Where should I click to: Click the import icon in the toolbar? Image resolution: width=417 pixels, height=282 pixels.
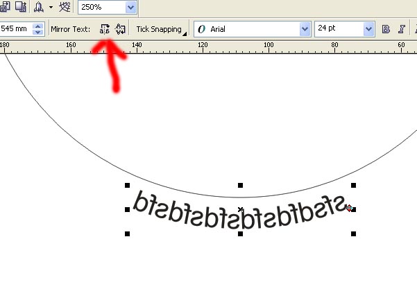coord(5,7)
